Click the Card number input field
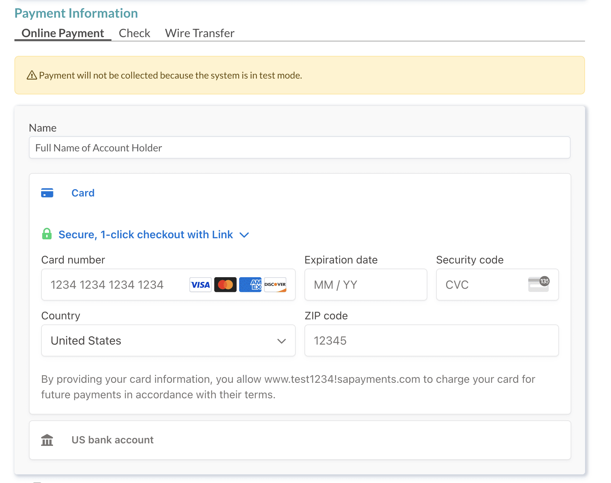Viewport: 611px width, 483px height. (x=115, y=285)
